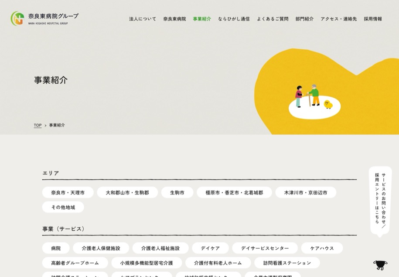Viewport: 399px width, 277px height.
Task: Select the ケアハウス service button
Action: point(322,248)
